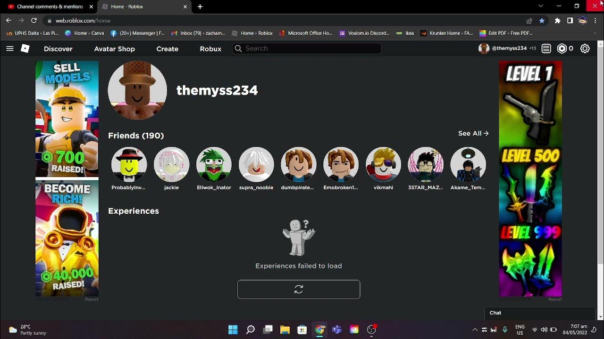This screenshot has width=604, height=339.
Task: Open dumbpirate... friend avatar
Action: click(x=298, y=164)
